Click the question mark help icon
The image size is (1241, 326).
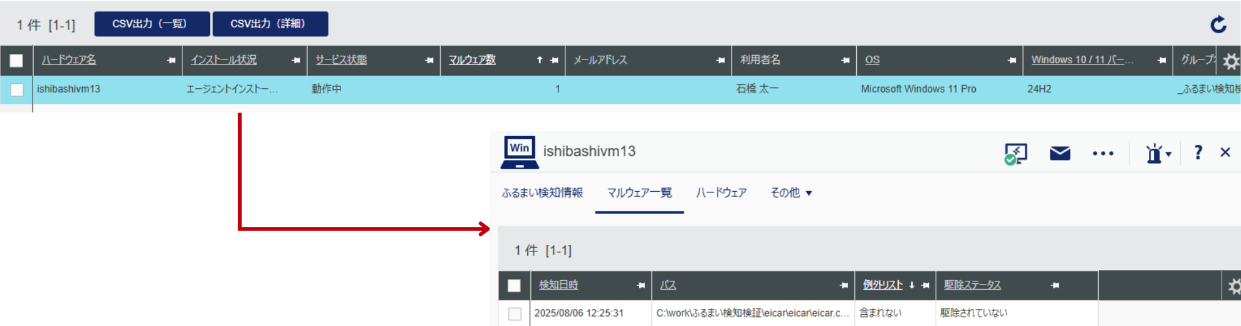click(1198, 152)
